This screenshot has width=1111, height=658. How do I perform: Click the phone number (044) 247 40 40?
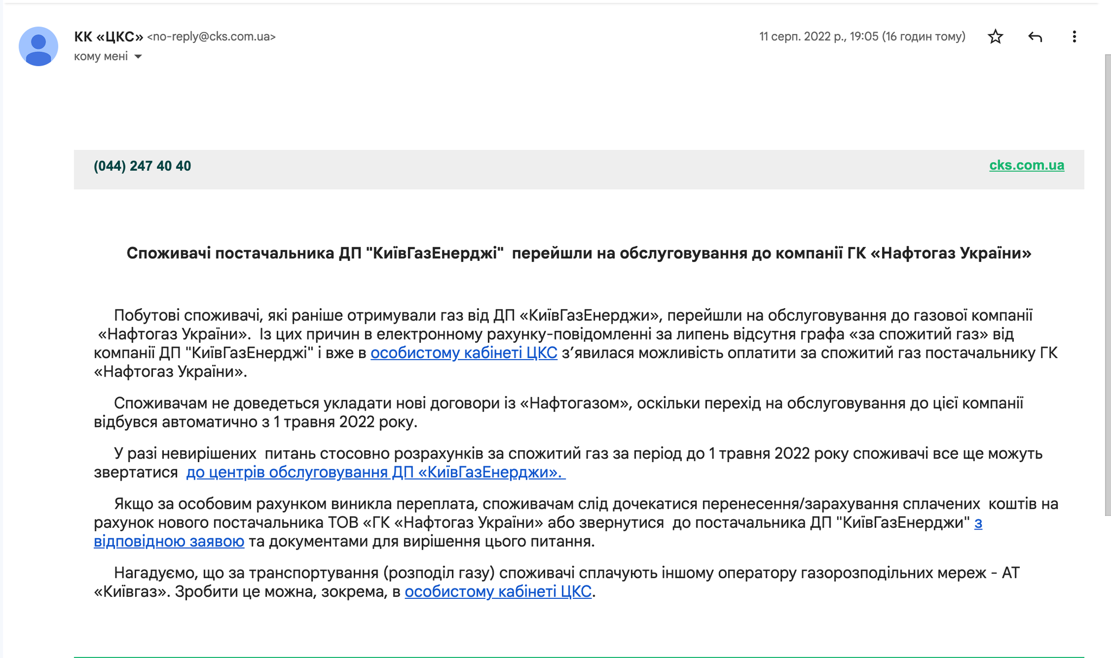click(142, 166)
